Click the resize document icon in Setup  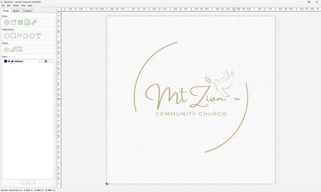pos(13,22)
